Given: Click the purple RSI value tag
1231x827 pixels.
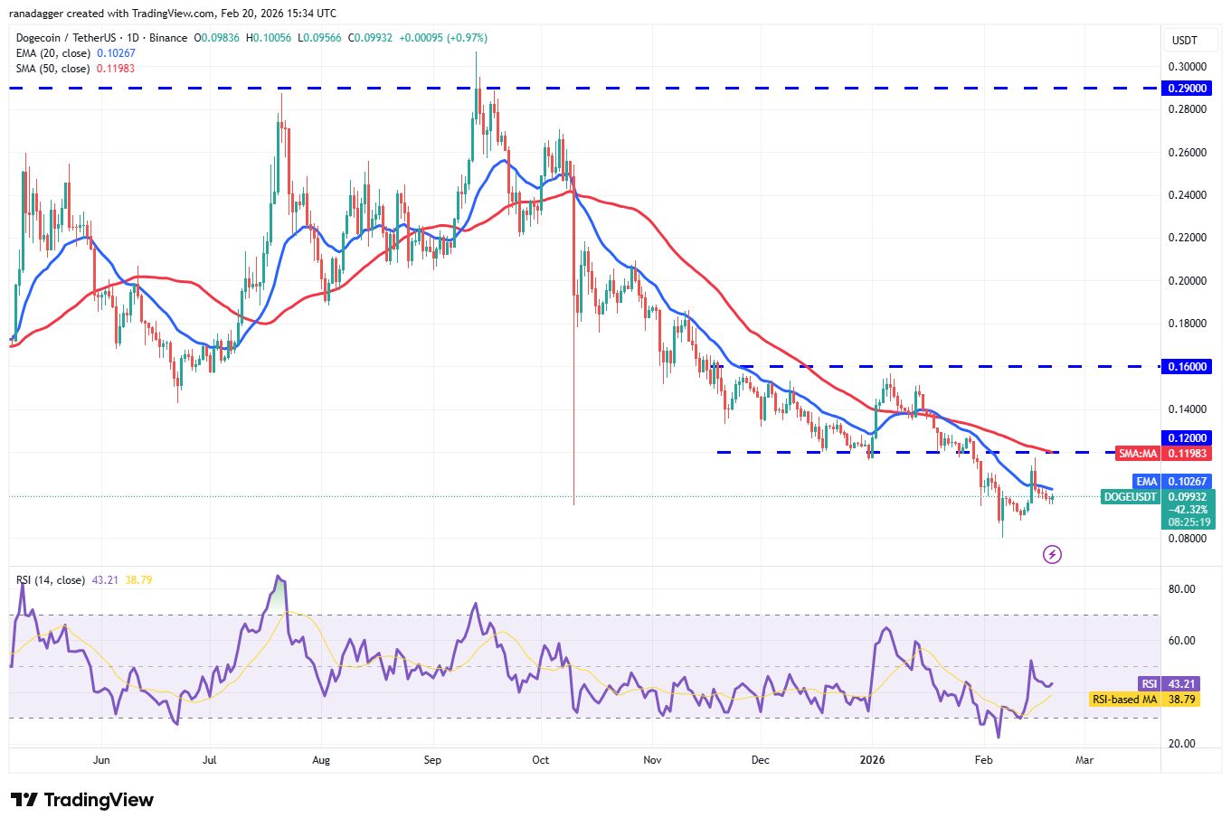Looking at the screenshot, I should 1150,684.
